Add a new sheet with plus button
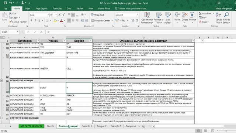The image size is (236, 133). click(144, 126)
